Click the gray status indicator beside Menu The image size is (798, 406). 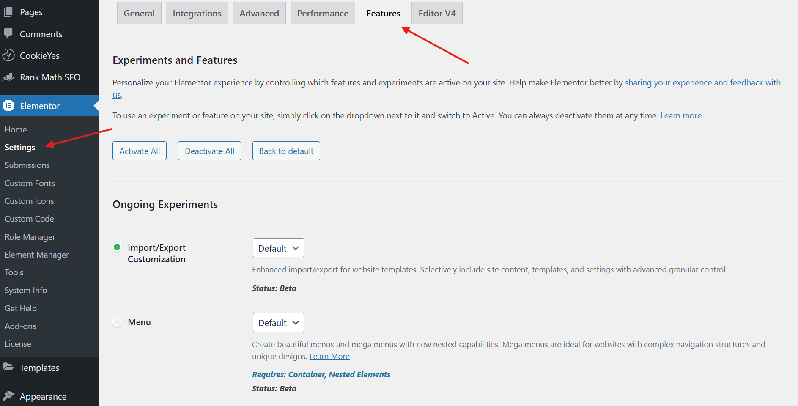pos(117,321)
